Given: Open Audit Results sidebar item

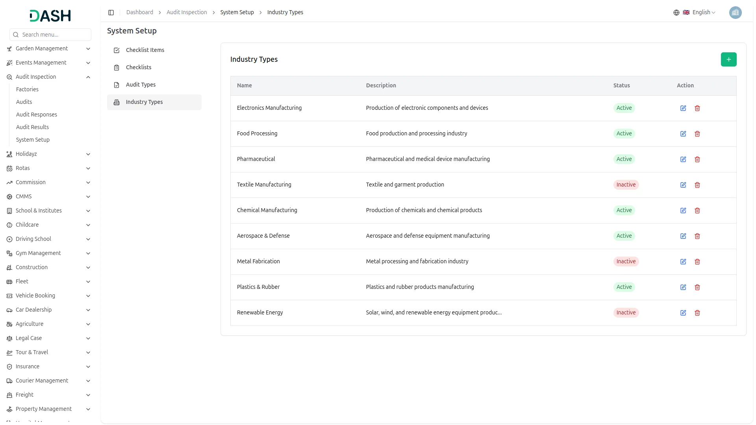Looking at the screenshot, I should coord(32,127).
